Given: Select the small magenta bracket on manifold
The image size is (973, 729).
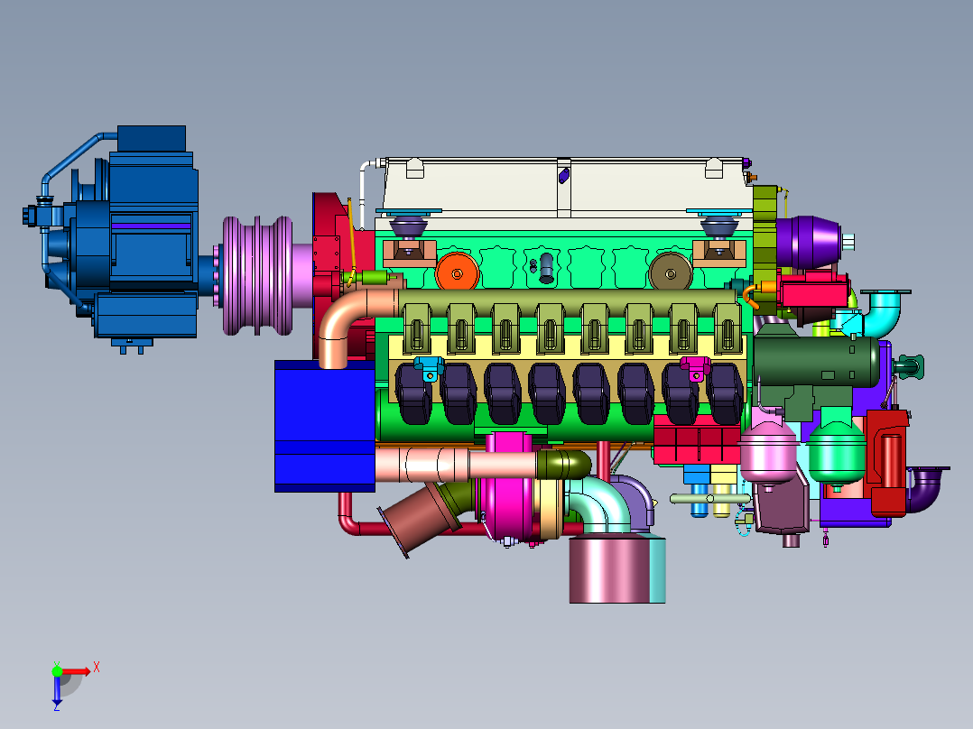Looking at the screenshot, I should click(696, 367).
